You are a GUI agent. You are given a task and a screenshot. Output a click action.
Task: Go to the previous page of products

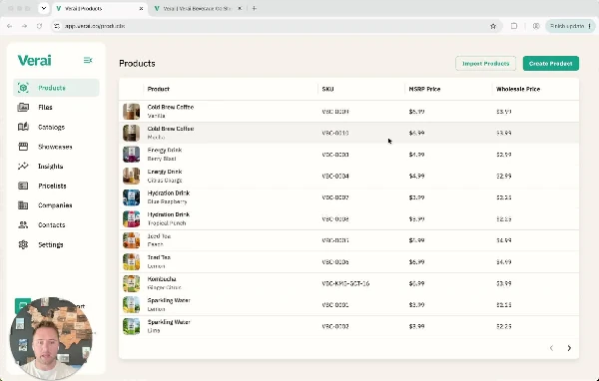551,348
